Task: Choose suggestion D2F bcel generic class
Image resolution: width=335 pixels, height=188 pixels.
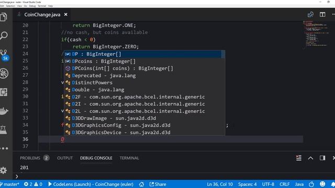Action: click(143, 97)
